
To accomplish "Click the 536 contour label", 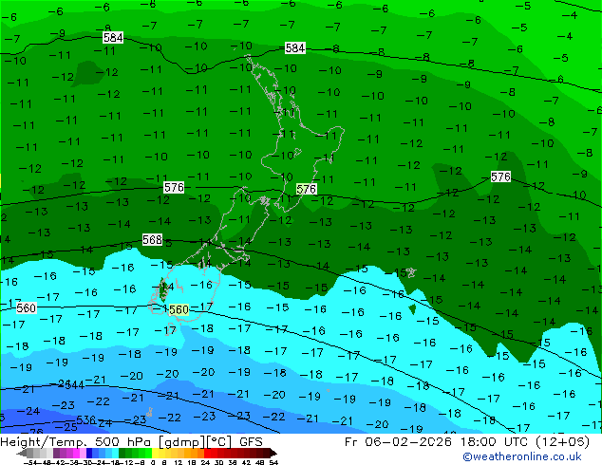I will [86, 419].
